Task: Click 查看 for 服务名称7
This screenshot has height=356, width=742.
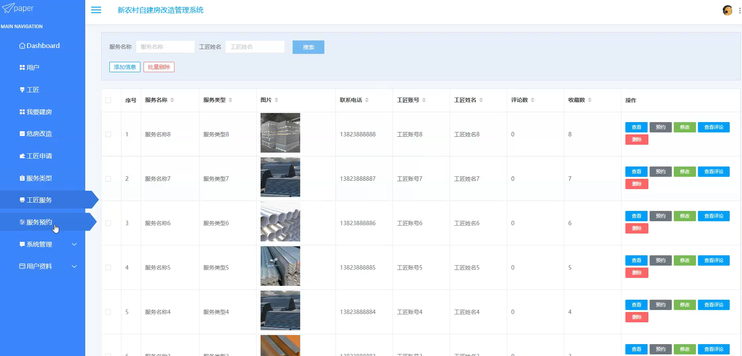Action: point(637,172)
